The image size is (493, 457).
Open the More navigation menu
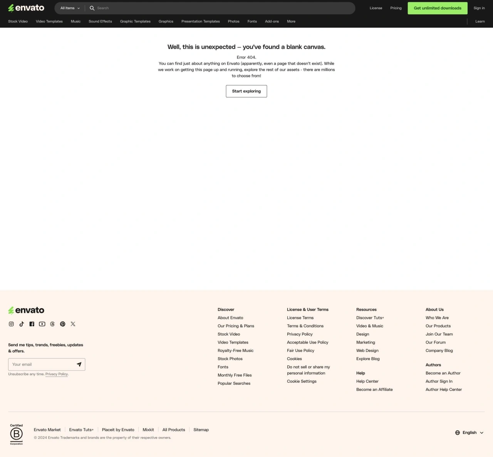[291, 22]
